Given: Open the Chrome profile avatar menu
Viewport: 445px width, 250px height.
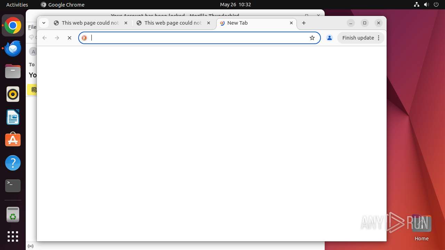Looking at the screenshot, I should point(330,38).
